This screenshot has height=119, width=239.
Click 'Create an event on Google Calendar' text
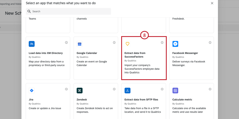coord(92,64)
